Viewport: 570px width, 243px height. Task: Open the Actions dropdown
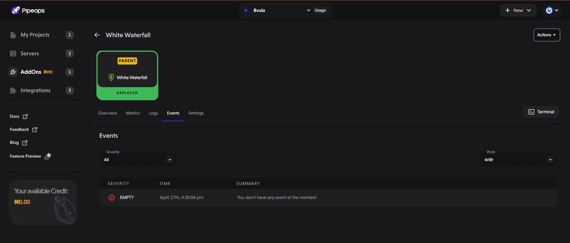[547, 35]
